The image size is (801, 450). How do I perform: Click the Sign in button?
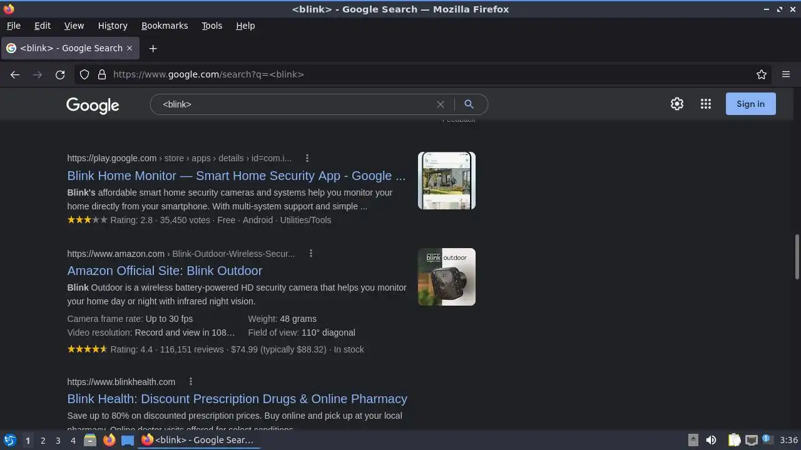point(750,104)
